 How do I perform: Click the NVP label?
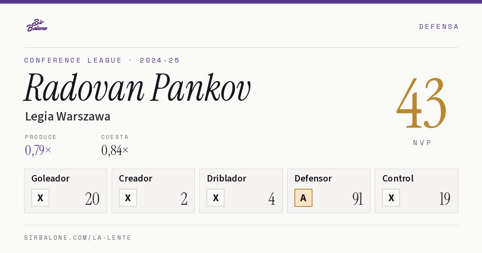[422, 143]
